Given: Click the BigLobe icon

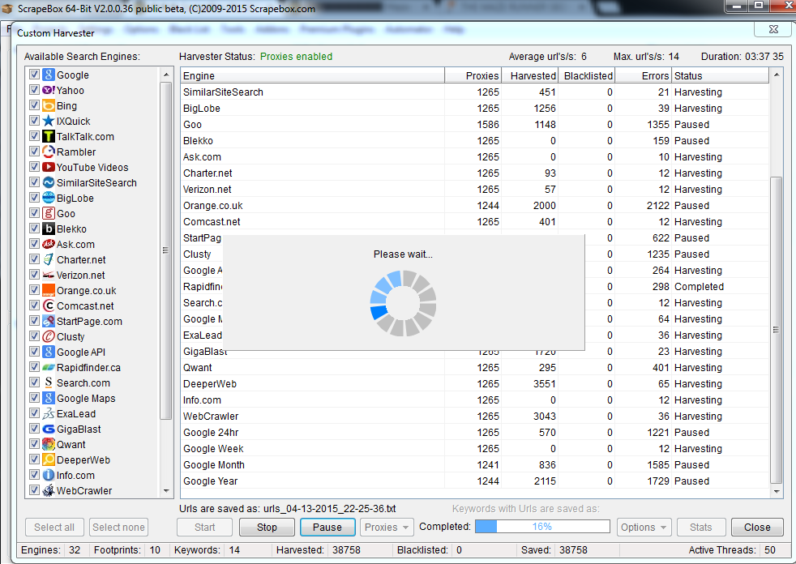Looking at the screenshot, I should (x=48, y=198).
